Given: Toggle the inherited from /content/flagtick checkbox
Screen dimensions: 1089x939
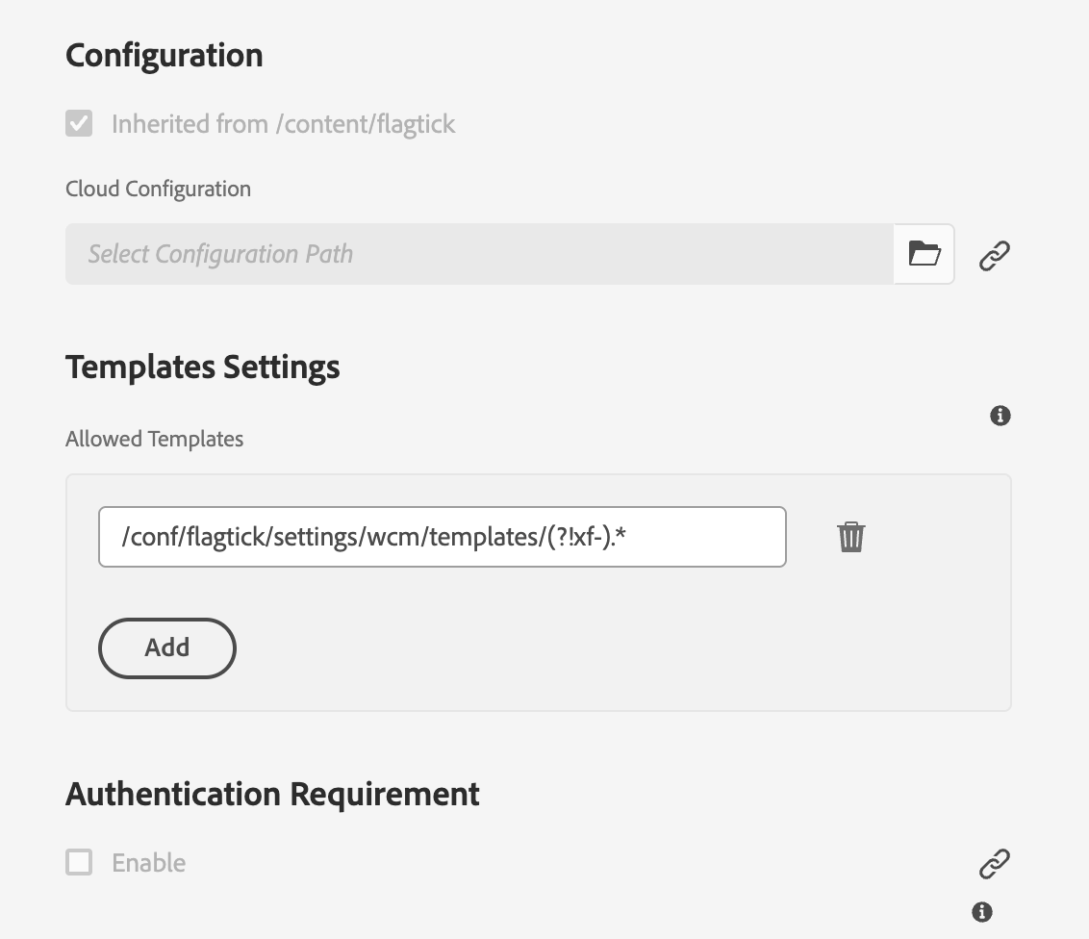Looking at the screenshot, I should click(x=79, y=124).
